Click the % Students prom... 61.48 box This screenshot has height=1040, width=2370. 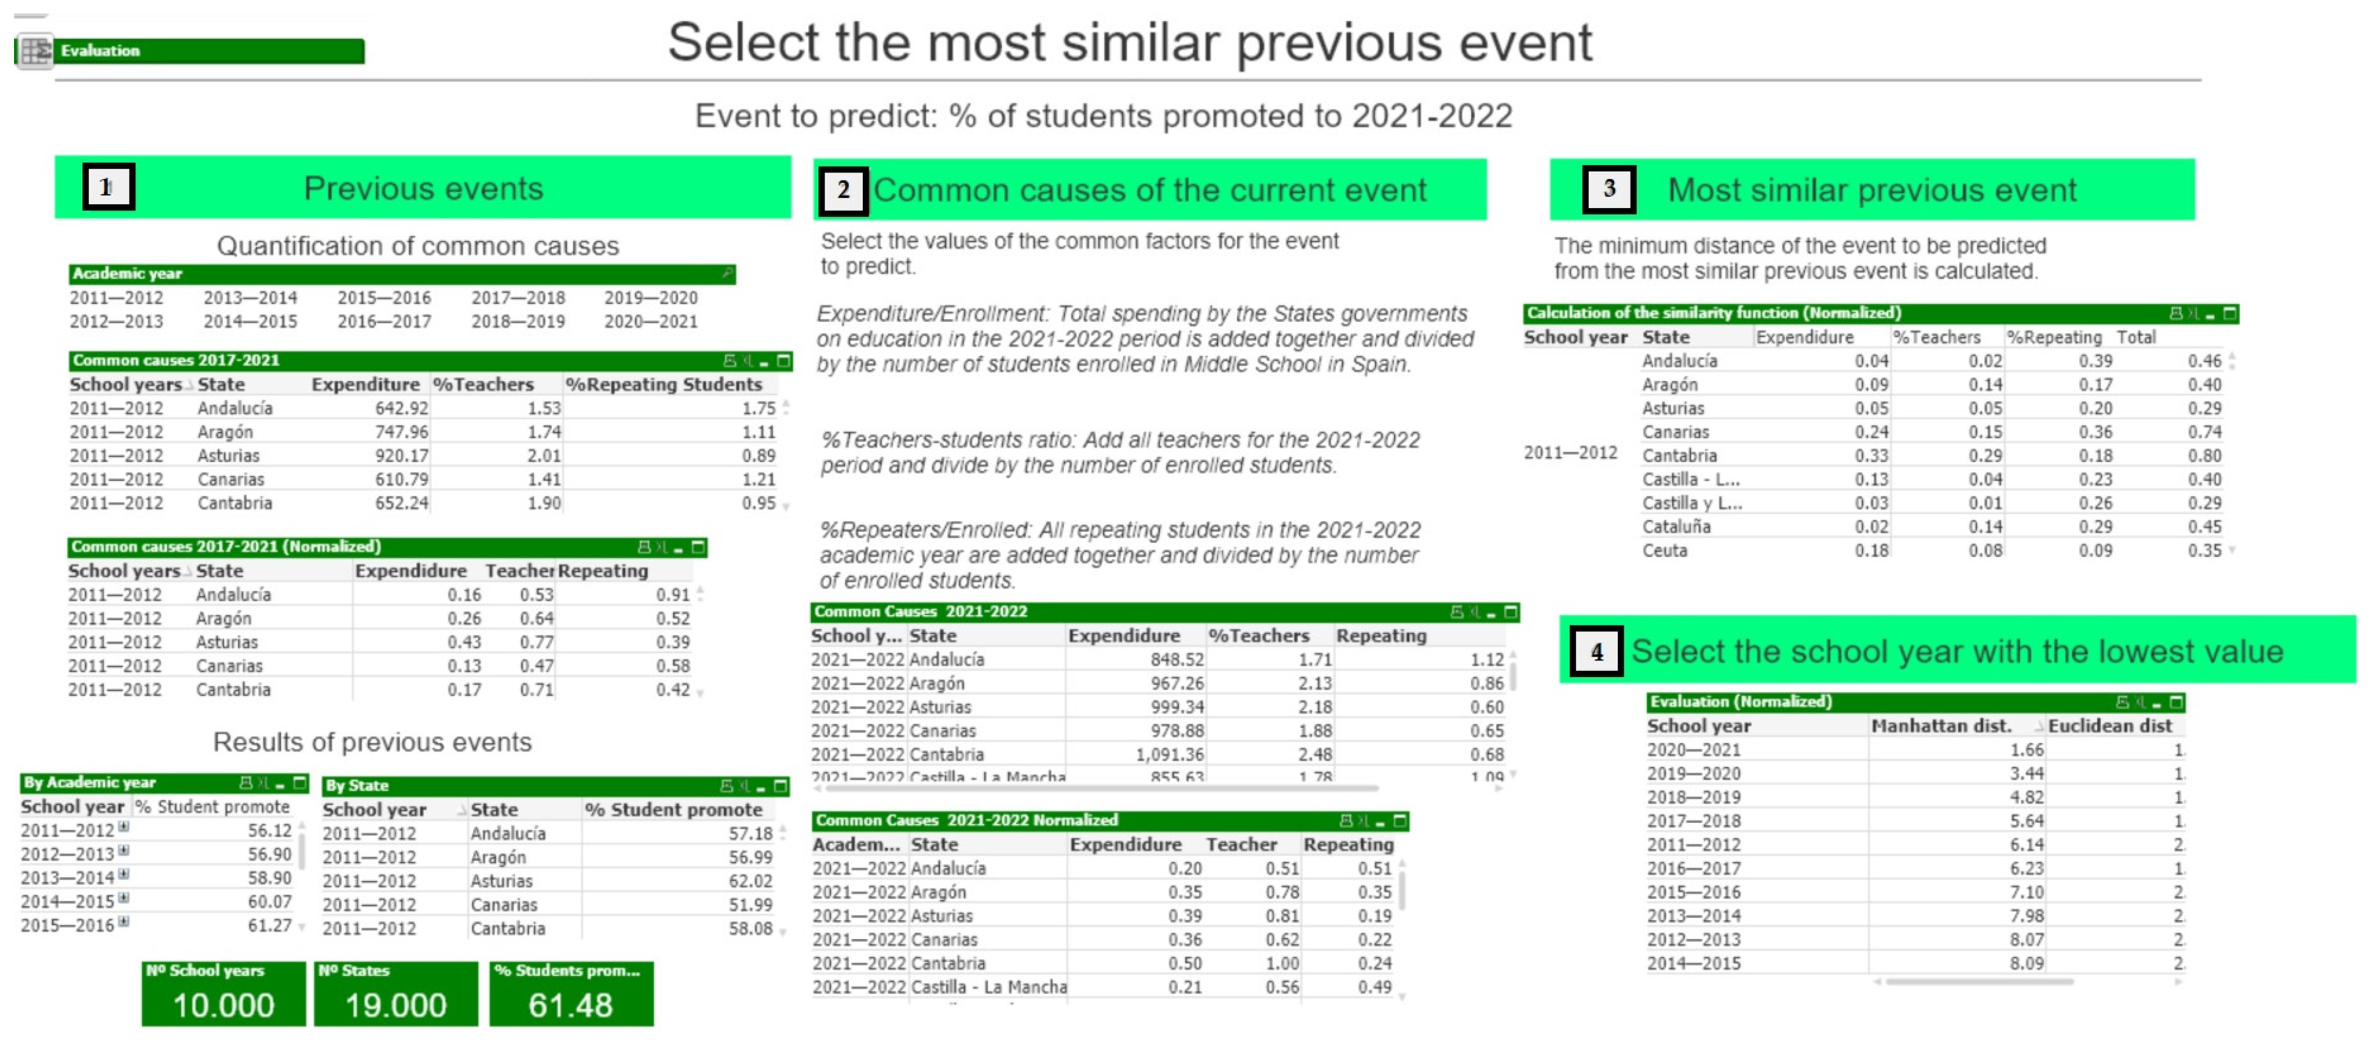[572, 994]
